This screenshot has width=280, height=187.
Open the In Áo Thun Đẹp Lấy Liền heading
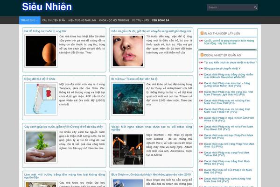pos(222,34)
